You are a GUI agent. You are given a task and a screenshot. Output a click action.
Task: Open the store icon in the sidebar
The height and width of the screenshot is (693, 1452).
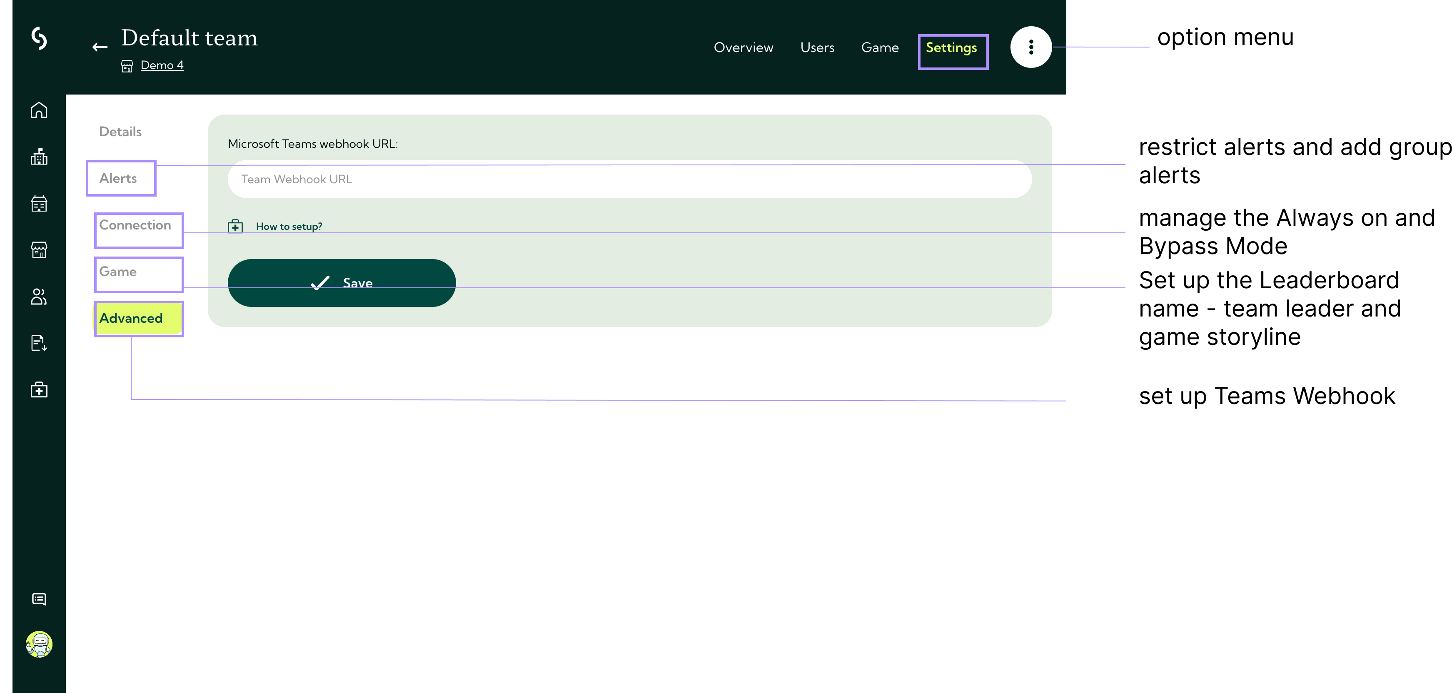coord(39,249)
